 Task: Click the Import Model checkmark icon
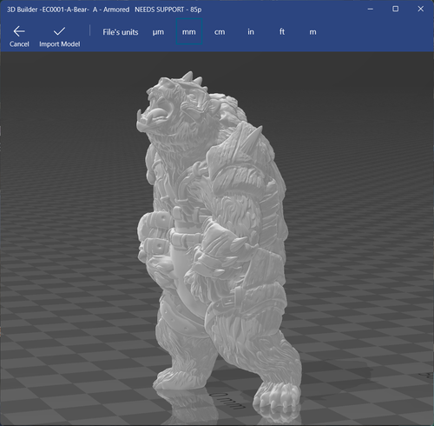pyautogui.click(x=59, y=31)
